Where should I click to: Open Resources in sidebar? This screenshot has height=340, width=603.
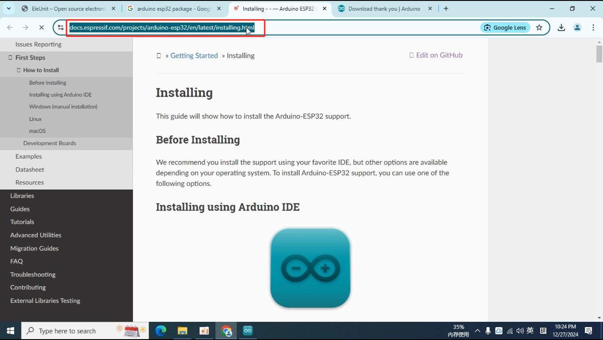coord(29,182)
